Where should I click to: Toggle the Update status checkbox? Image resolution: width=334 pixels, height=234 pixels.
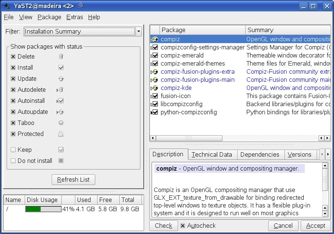(13, 78)
